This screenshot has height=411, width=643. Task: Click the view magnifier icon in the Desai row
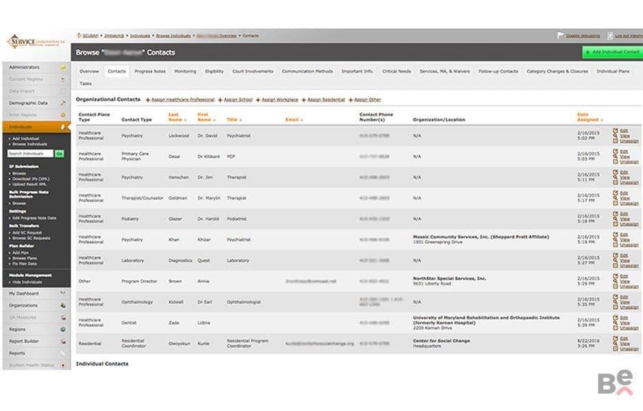(615, 157)
